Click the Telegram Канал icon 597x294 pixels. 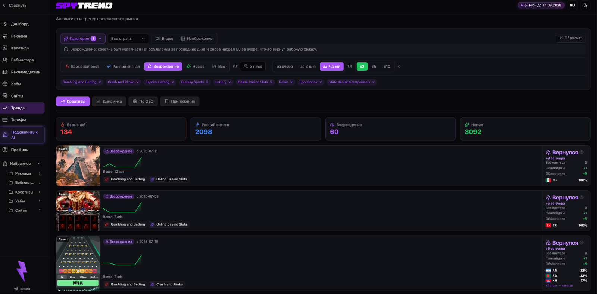[x=16, y=289]
